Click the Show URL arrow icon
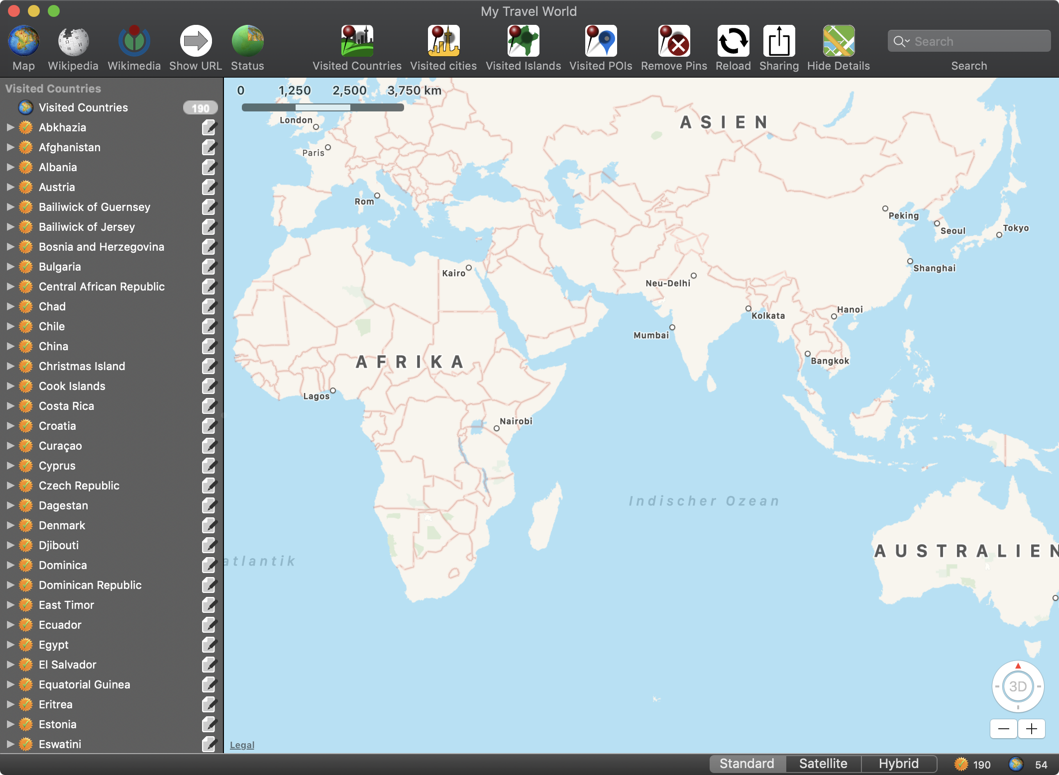This screenshot has width=1059, height=775. click(196, 41)
